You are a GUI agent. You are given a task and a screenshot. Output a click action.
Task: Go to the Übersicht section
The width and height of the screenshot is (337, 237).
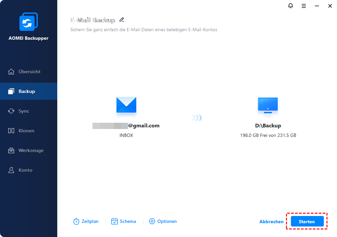click(x=29, y=72)
